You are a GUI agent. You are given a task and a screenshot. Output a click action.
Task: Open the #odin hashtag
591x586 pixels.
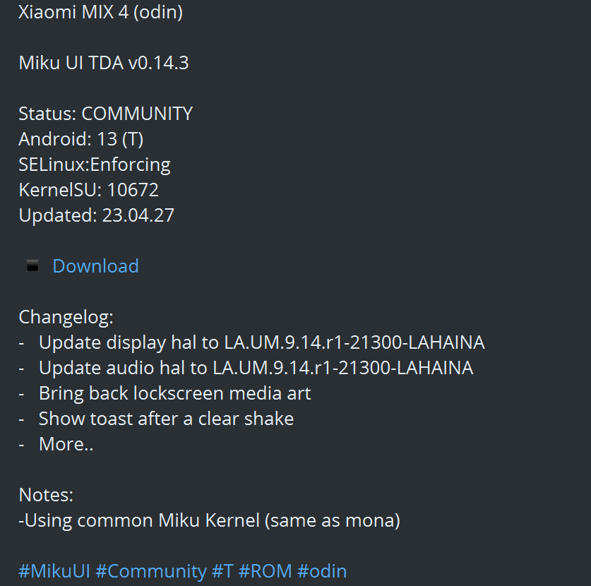(x=322, y=571)
